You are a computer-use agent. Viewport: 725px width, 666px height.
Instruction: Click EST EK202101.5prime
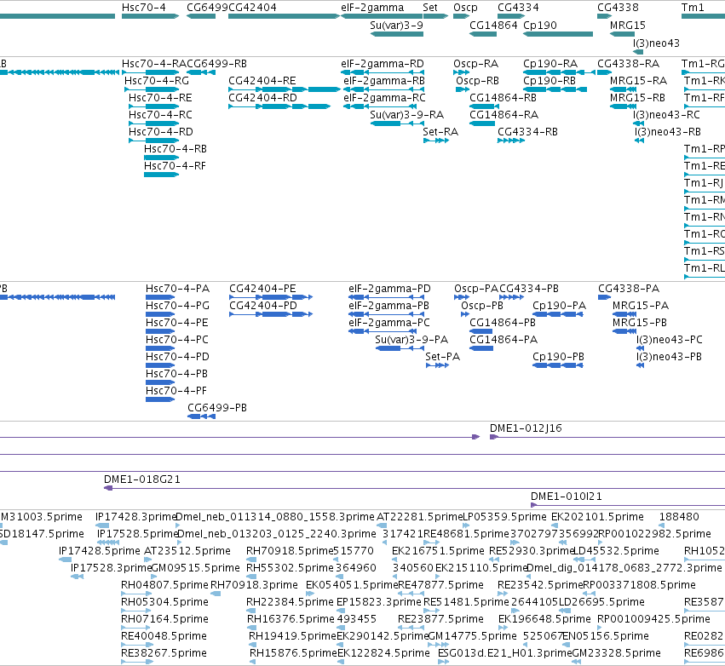pos(555,525)
